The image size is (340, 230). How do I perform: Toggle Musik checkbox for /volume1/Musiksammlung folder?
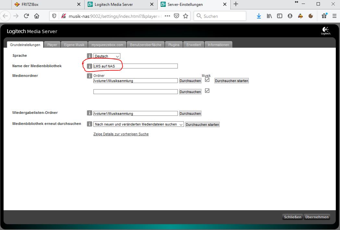pos(207,80)
